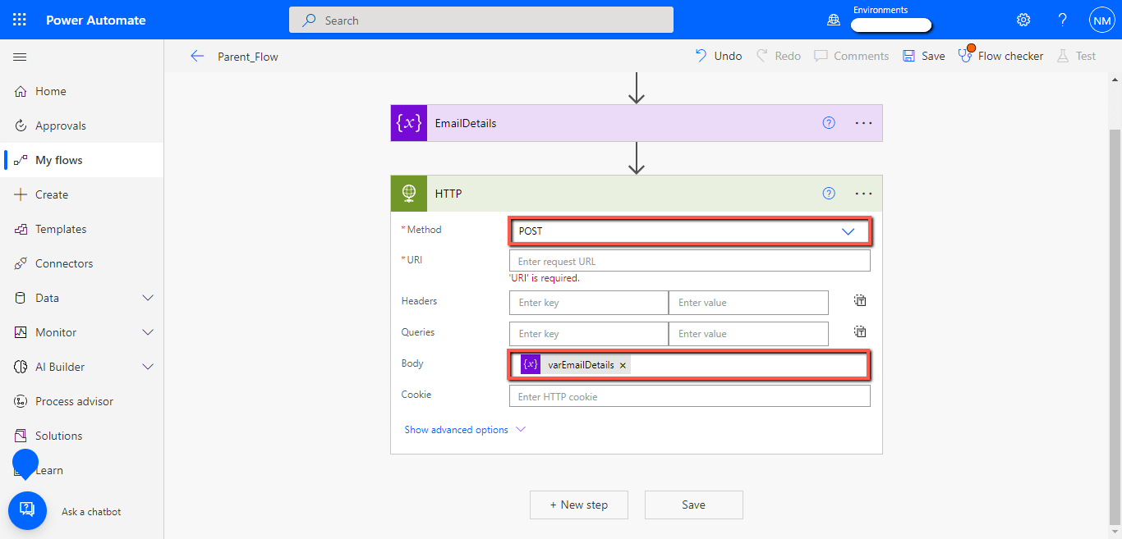Switch Queries to text mode icon
The width and height of the screenshot is (1122, 539).
[860, 332]
